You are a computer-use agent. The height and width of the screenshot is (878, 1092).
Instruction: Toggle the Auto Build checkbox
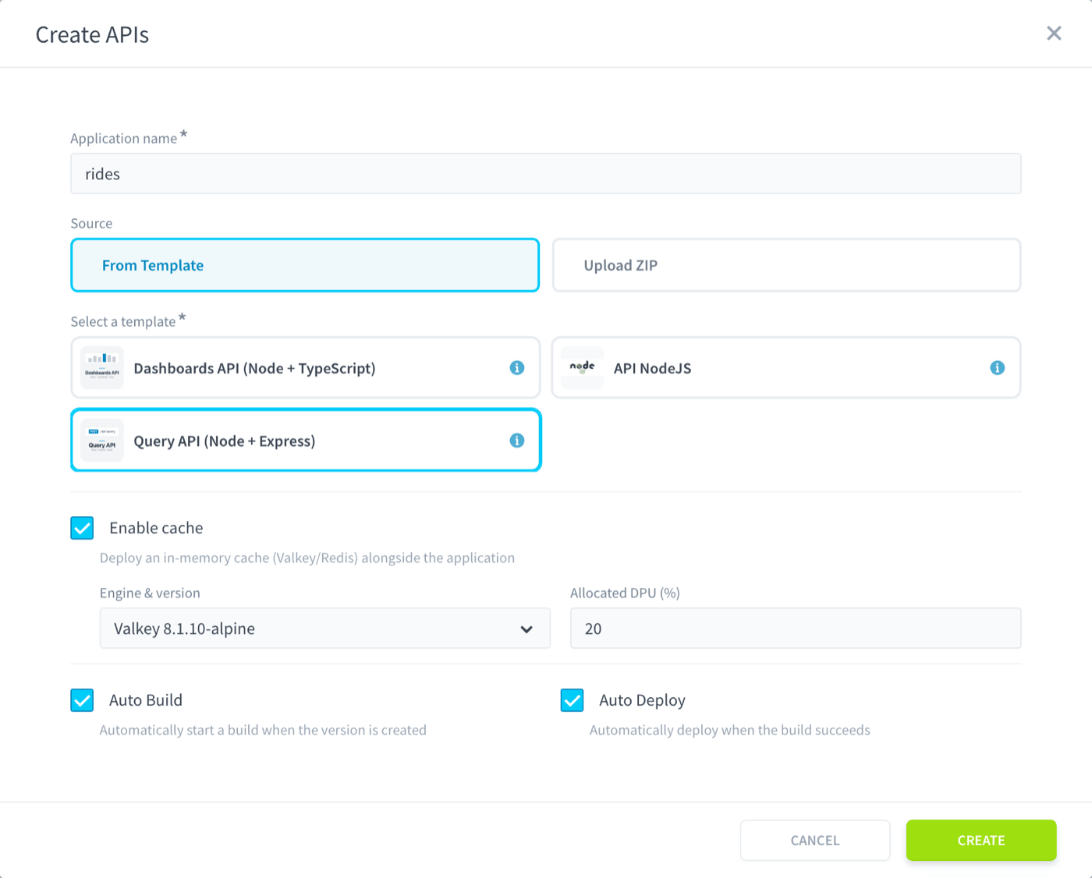tap(82, 700)
